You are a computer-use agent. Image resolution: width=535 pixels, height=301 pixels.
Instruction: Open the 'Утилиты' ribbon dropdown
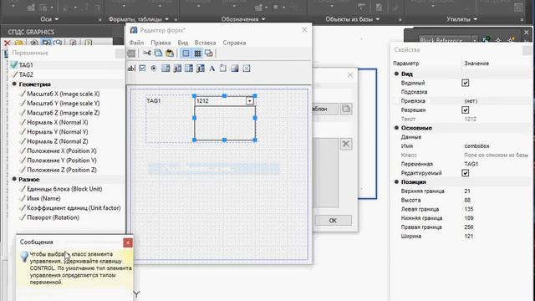tap(461, 19)
